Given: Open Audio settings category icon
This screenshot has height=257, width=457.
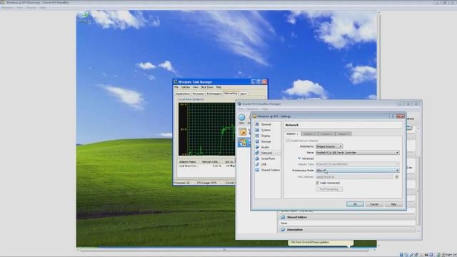Looking at the screenshot, I should (257, 147).
